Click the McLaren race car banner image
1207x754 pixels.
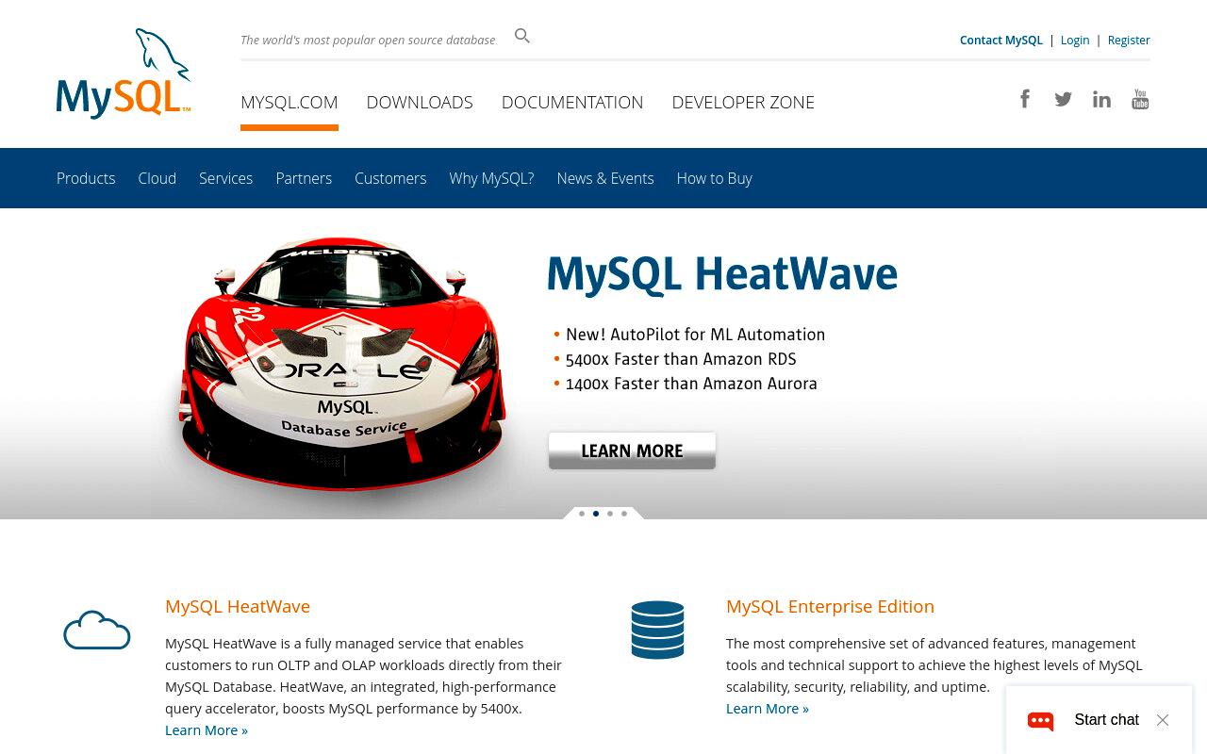click(x=341, y=363)
